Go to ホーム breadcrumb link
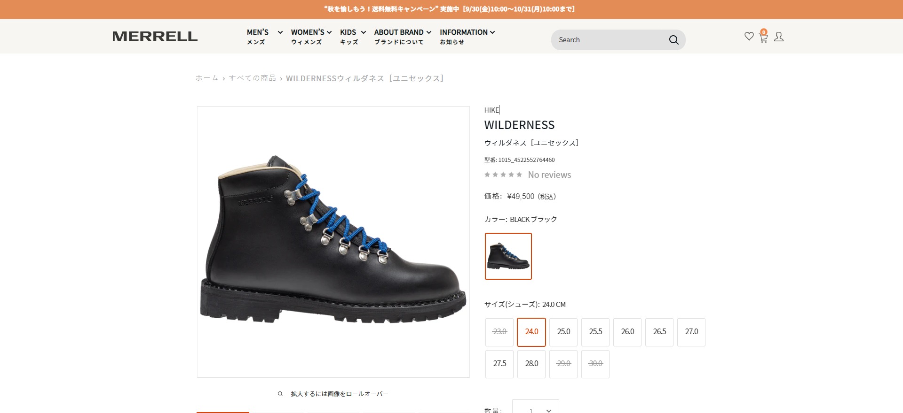This screenshot has height=413, width=903. 207,78
